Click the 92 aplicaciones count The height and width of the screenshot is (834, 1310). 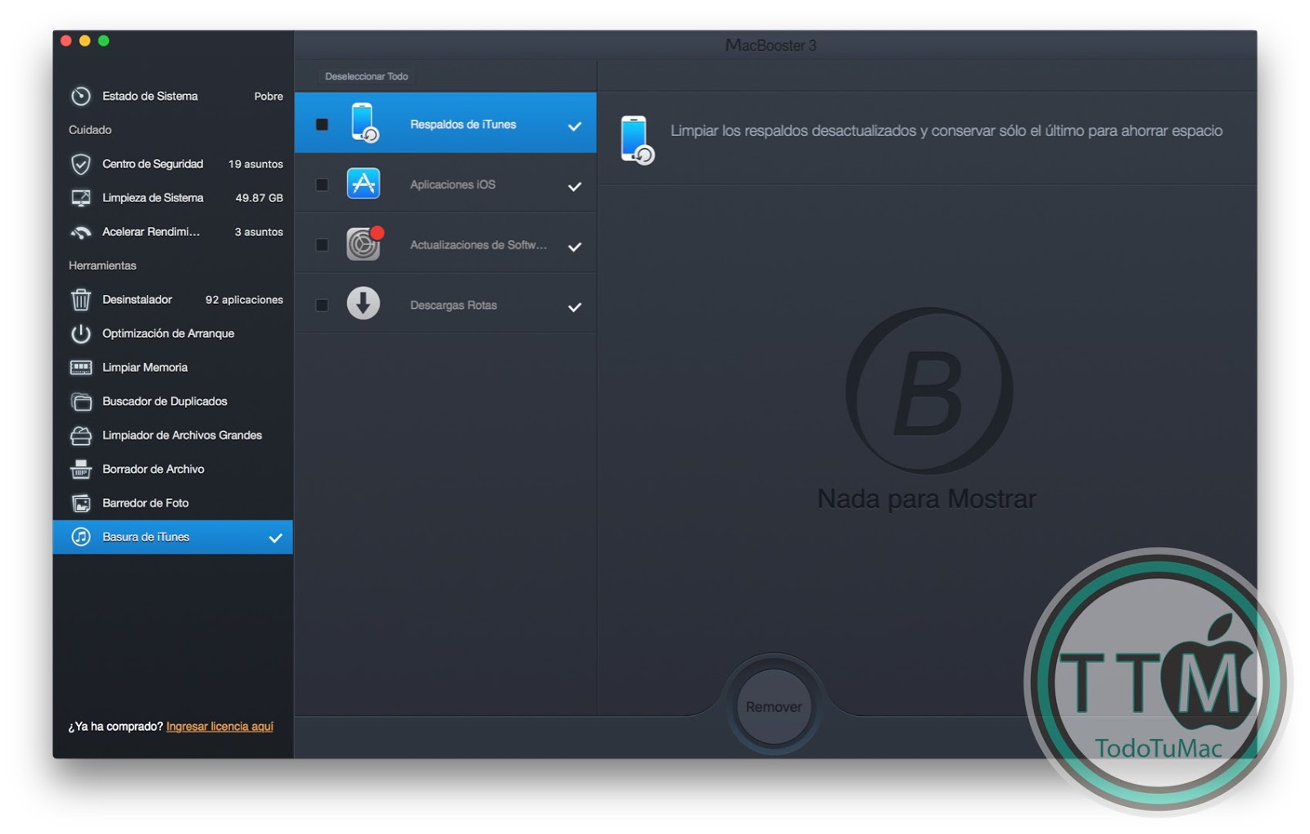[x=244, y=300]
